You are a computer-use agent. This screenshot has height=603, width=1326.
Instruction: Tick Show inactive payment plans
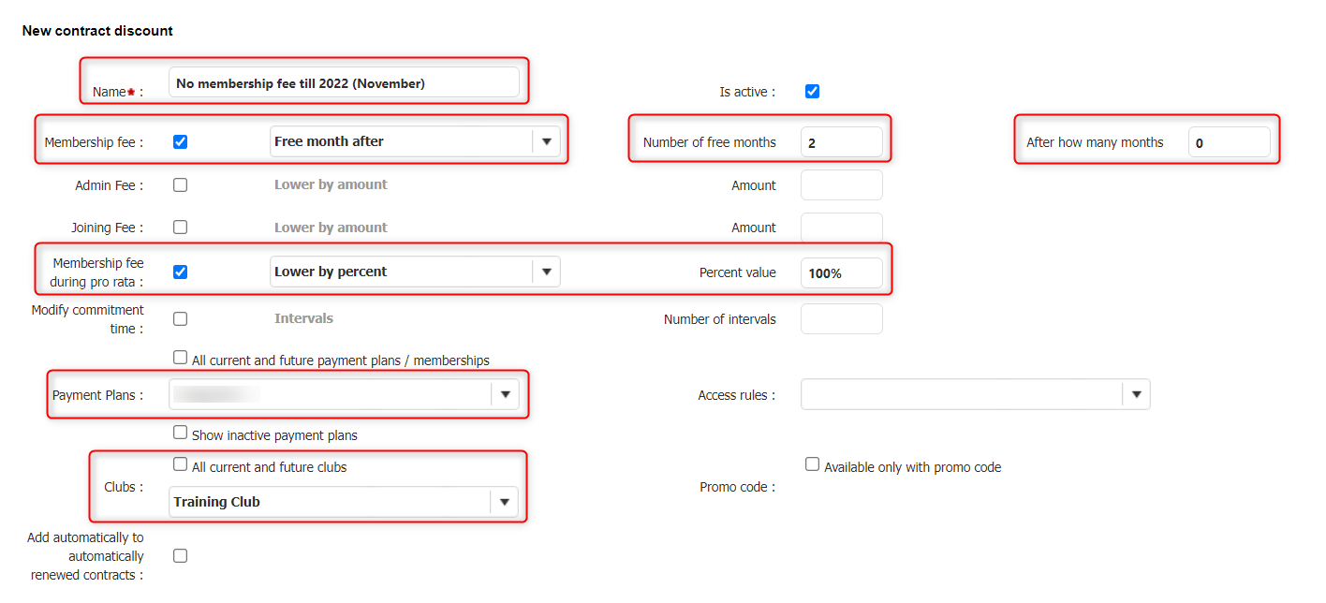pos(181,433)
